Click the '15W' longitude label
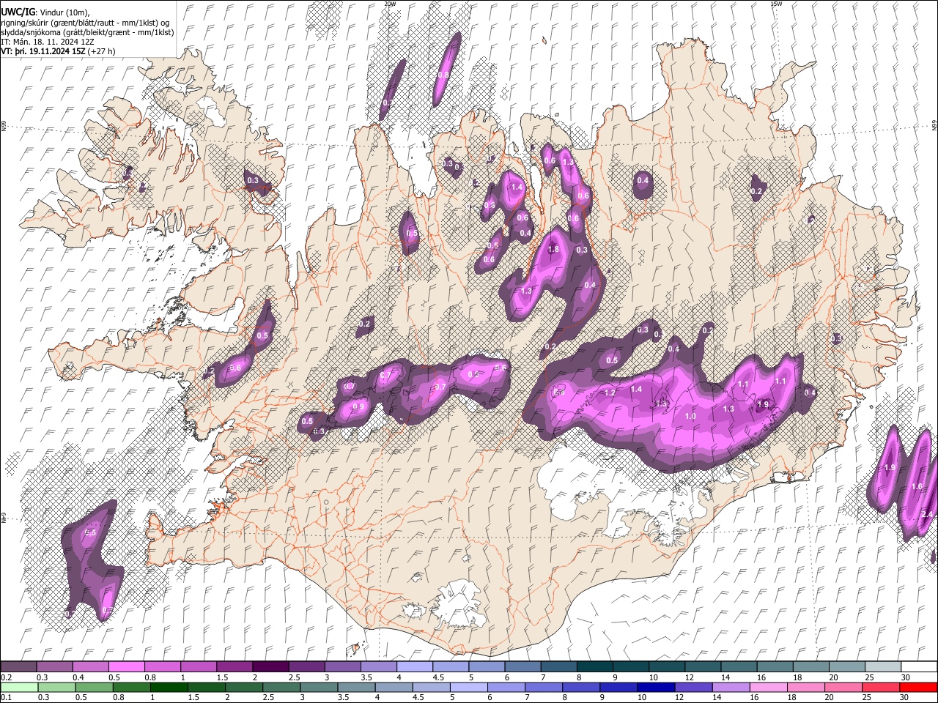 click(776, 4)
